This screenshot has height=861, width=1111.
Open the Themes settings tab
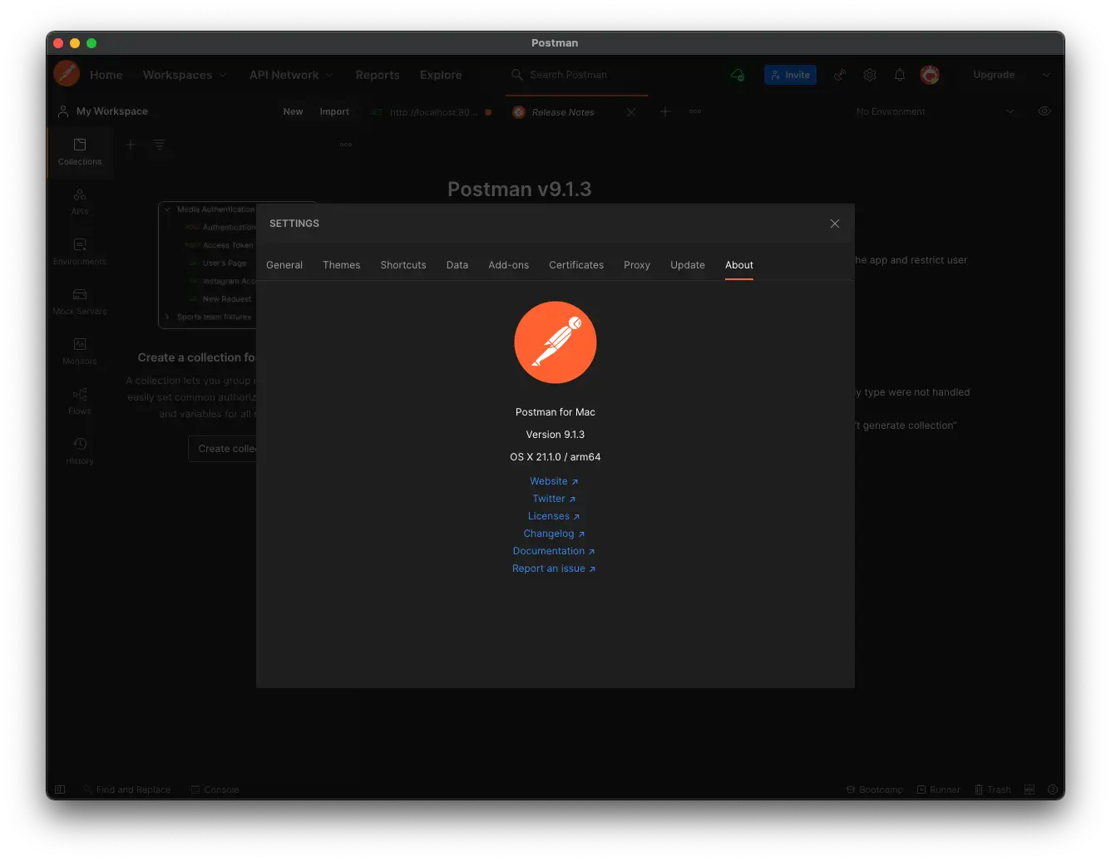[x=342, y=265]
